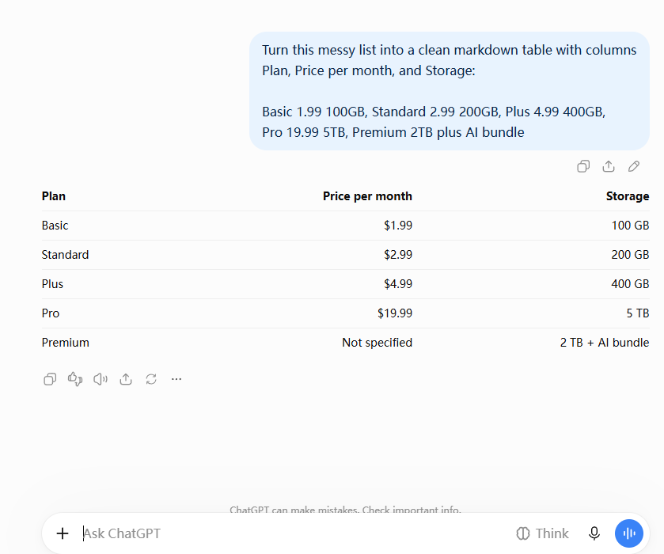Edit the user's prompt with pencil icon
The width and height of the screenshot is (664, 554).
point(634,166)
